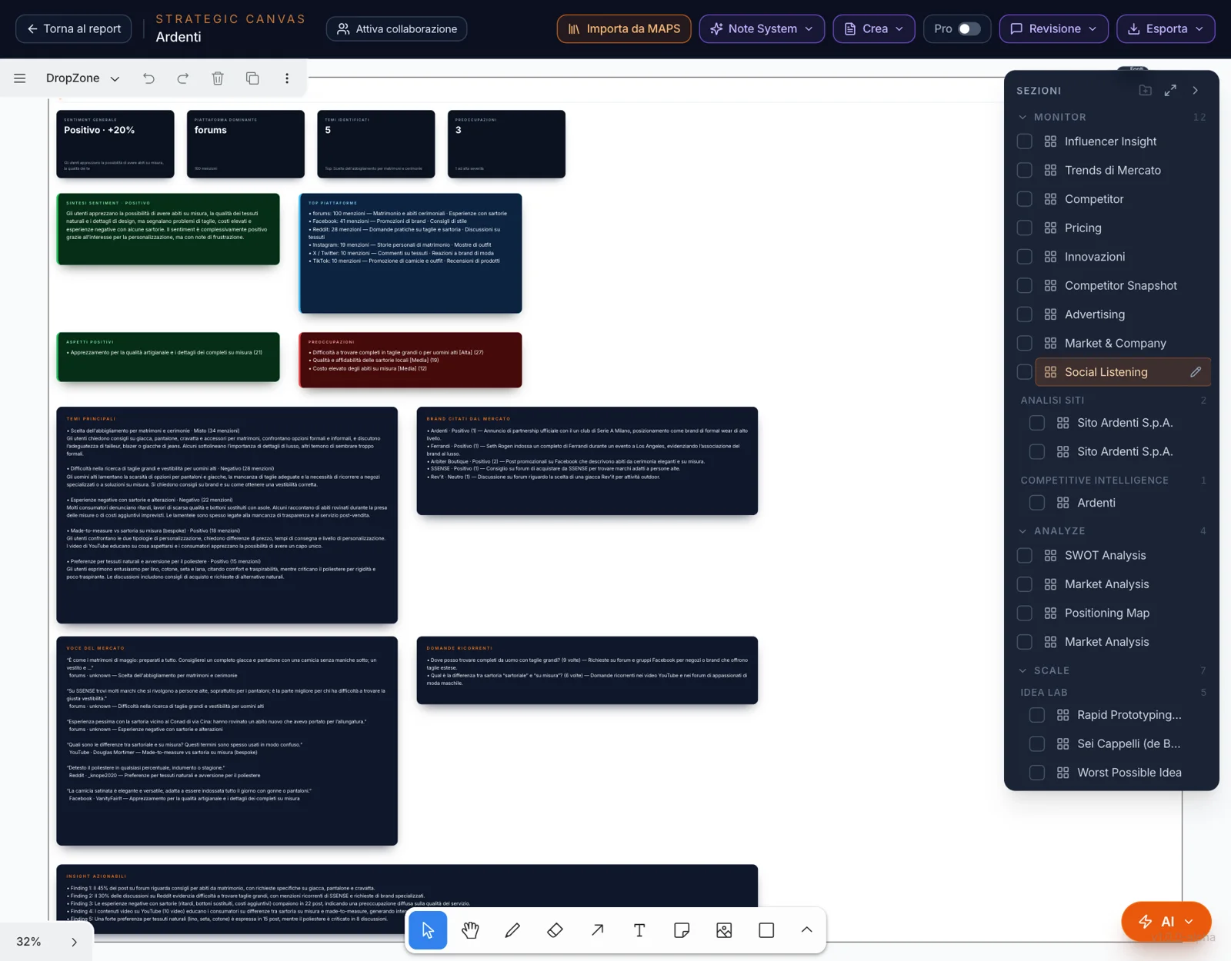Add new folder in Sezioni panel
This screenshot has height=961, width=1231.
coord(1146,91)
